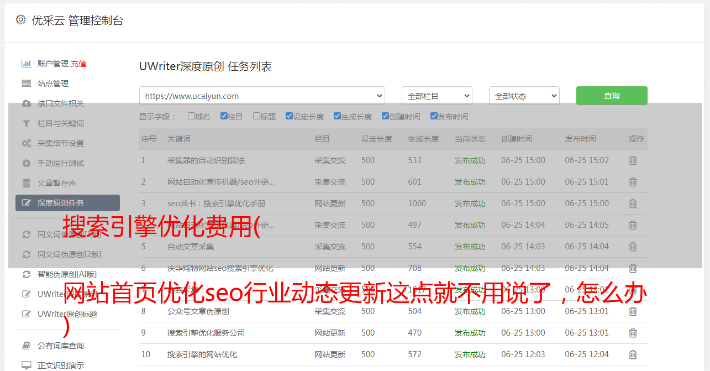Click generated length value 1060
This screenshot has width=710, height=371.
[417, 203]
